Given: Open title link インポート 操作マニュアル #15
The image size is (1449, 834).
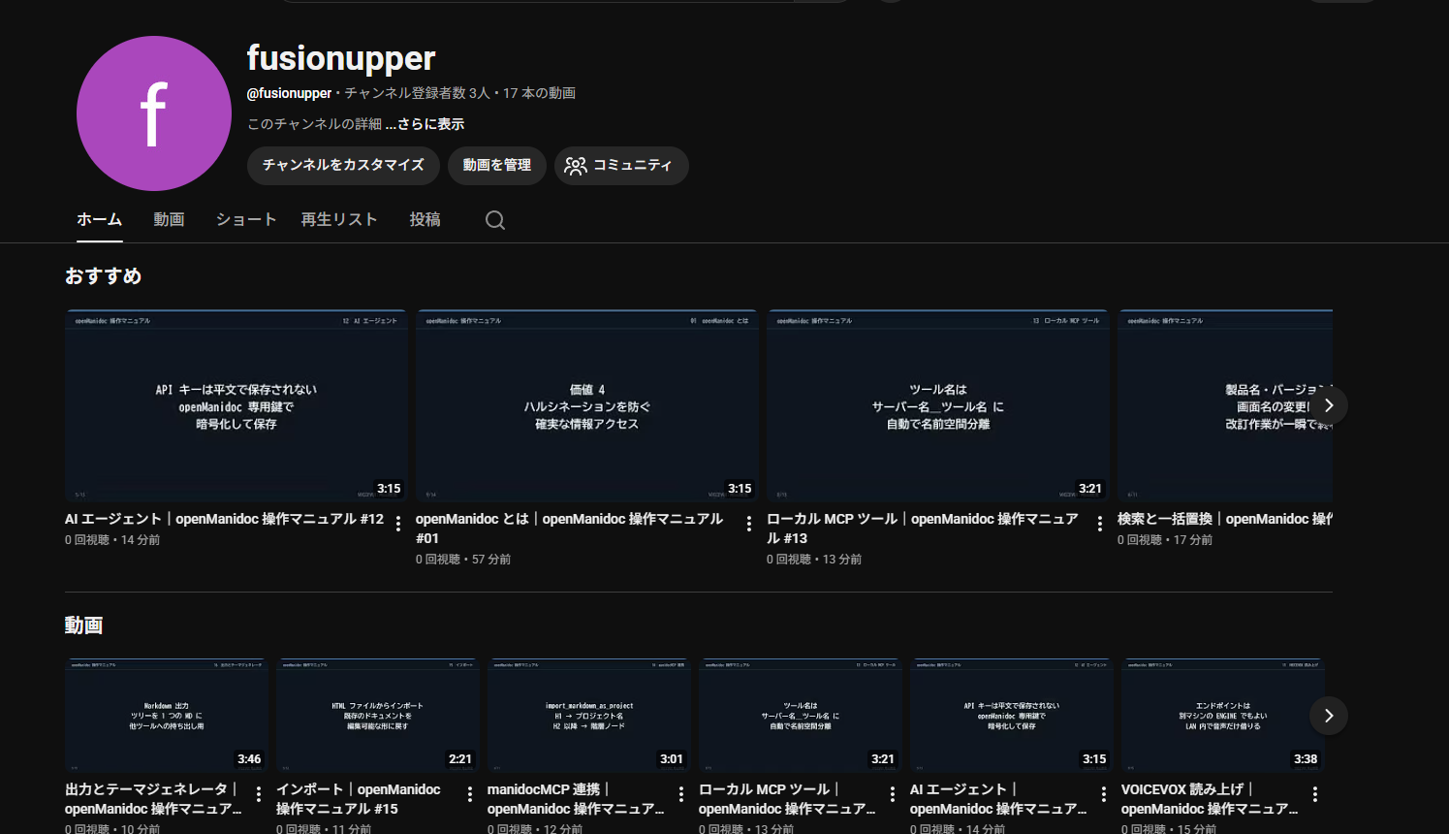Looking at the screenshot, I should click(x=359, y=799).
